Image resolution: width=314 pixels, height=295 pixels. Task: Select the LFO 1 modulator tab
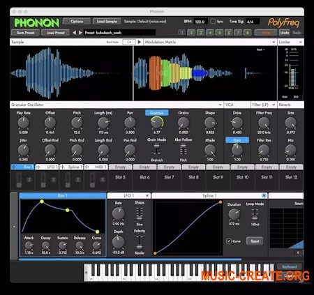[47, 167]
